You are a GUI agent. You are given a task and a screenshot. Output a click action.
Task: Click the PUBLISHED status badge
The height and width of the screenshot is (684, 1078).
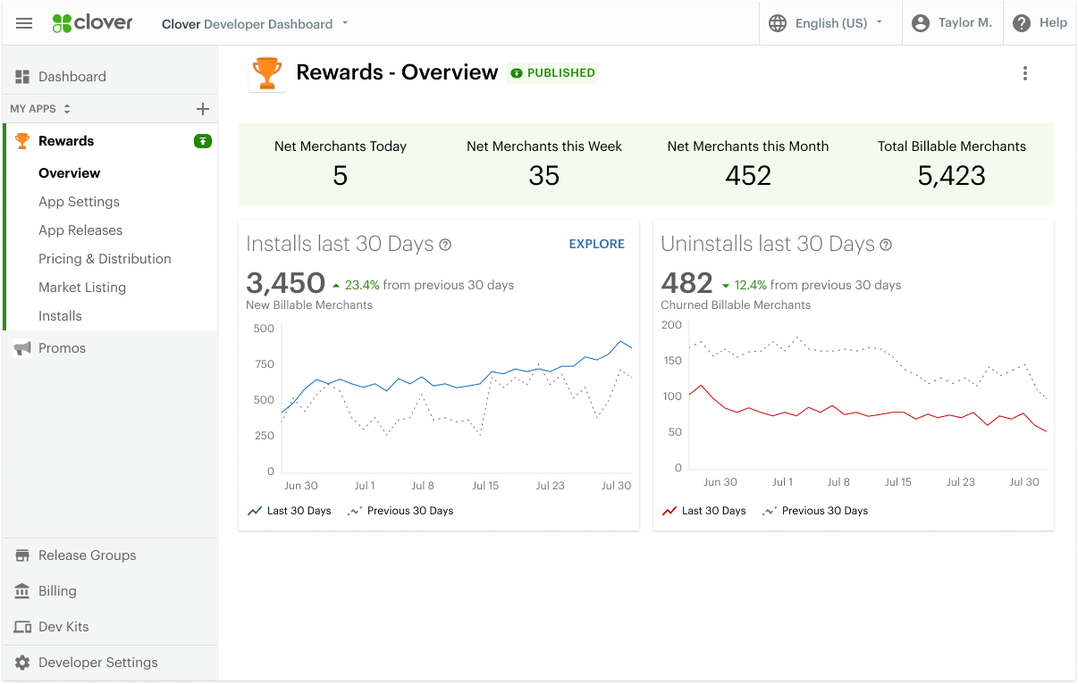pos(552,73)
